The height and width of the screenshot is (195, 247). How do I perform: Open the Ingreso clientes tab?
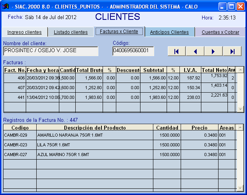coord(25,32)
